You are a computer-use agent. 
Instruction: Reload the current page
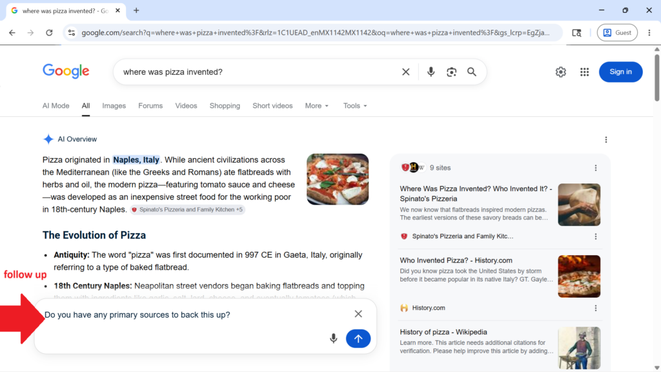point(49,32)
